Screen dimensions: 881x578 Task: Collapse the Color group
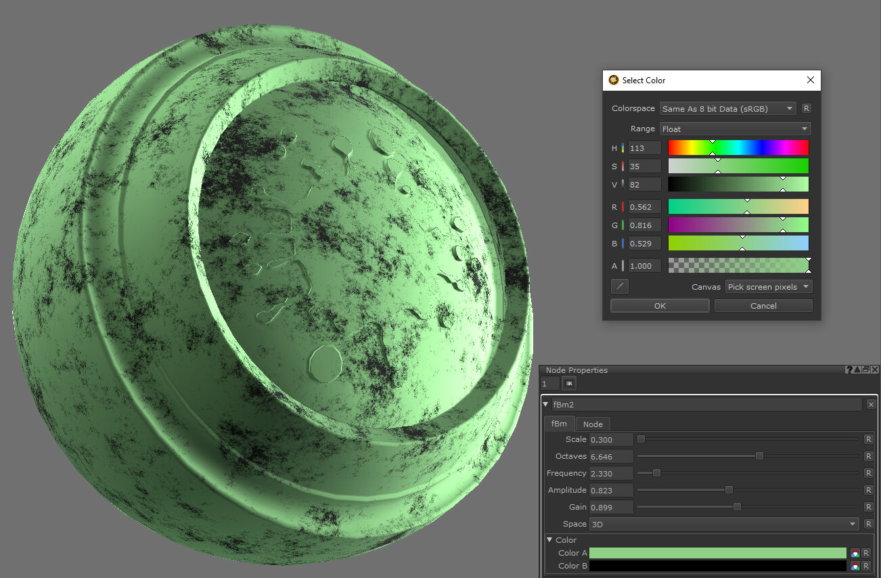tap(550, 540)
